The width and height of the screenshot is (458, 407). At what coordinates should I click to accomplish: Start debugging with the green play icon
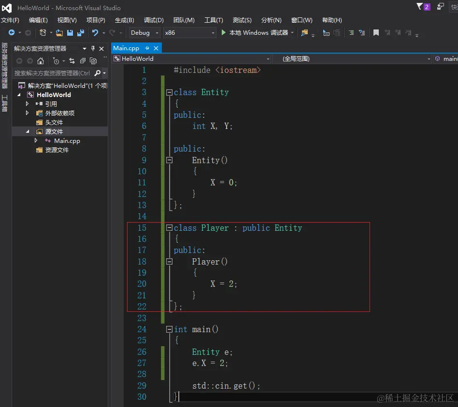pyautogui.click(x=224, y=32)
